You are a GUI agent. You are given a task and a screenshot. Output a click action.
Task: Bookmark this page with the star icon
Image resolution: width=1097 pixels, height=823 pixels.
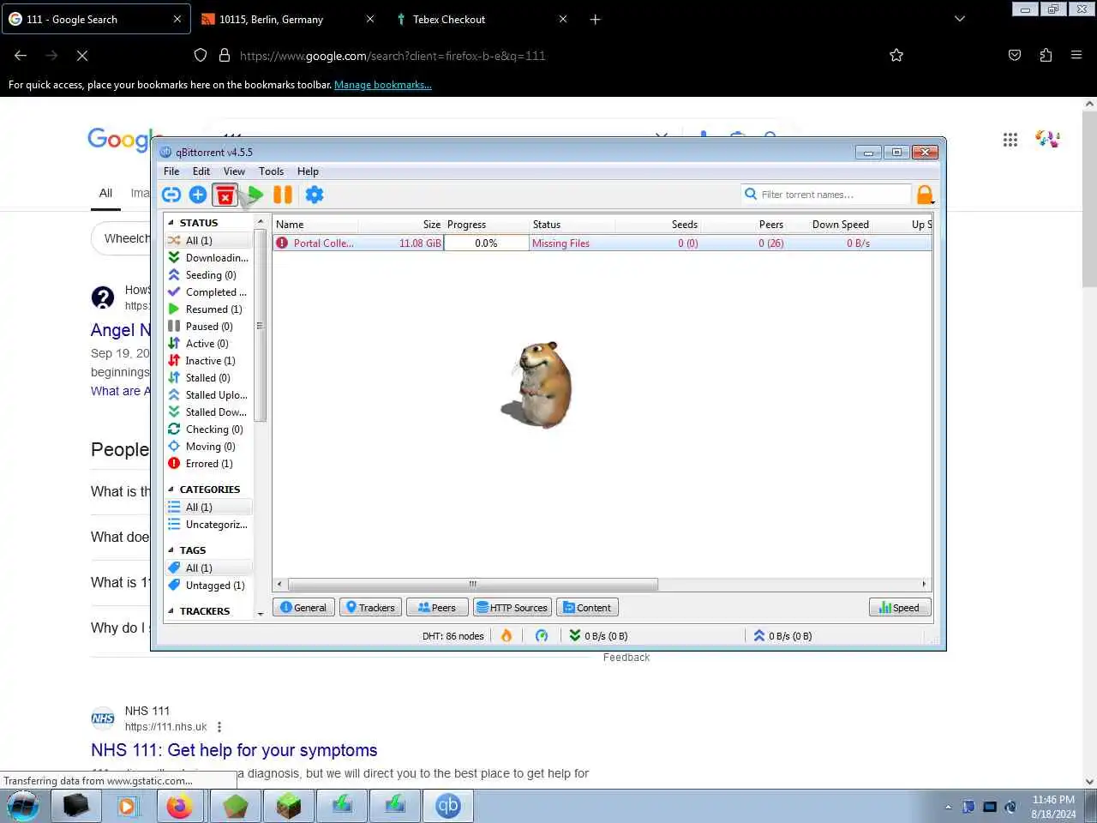point(896,55)
